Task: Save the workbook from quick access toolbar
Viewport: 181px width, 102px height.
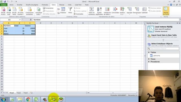Action: pyautogui.click(x=5, y=1)
